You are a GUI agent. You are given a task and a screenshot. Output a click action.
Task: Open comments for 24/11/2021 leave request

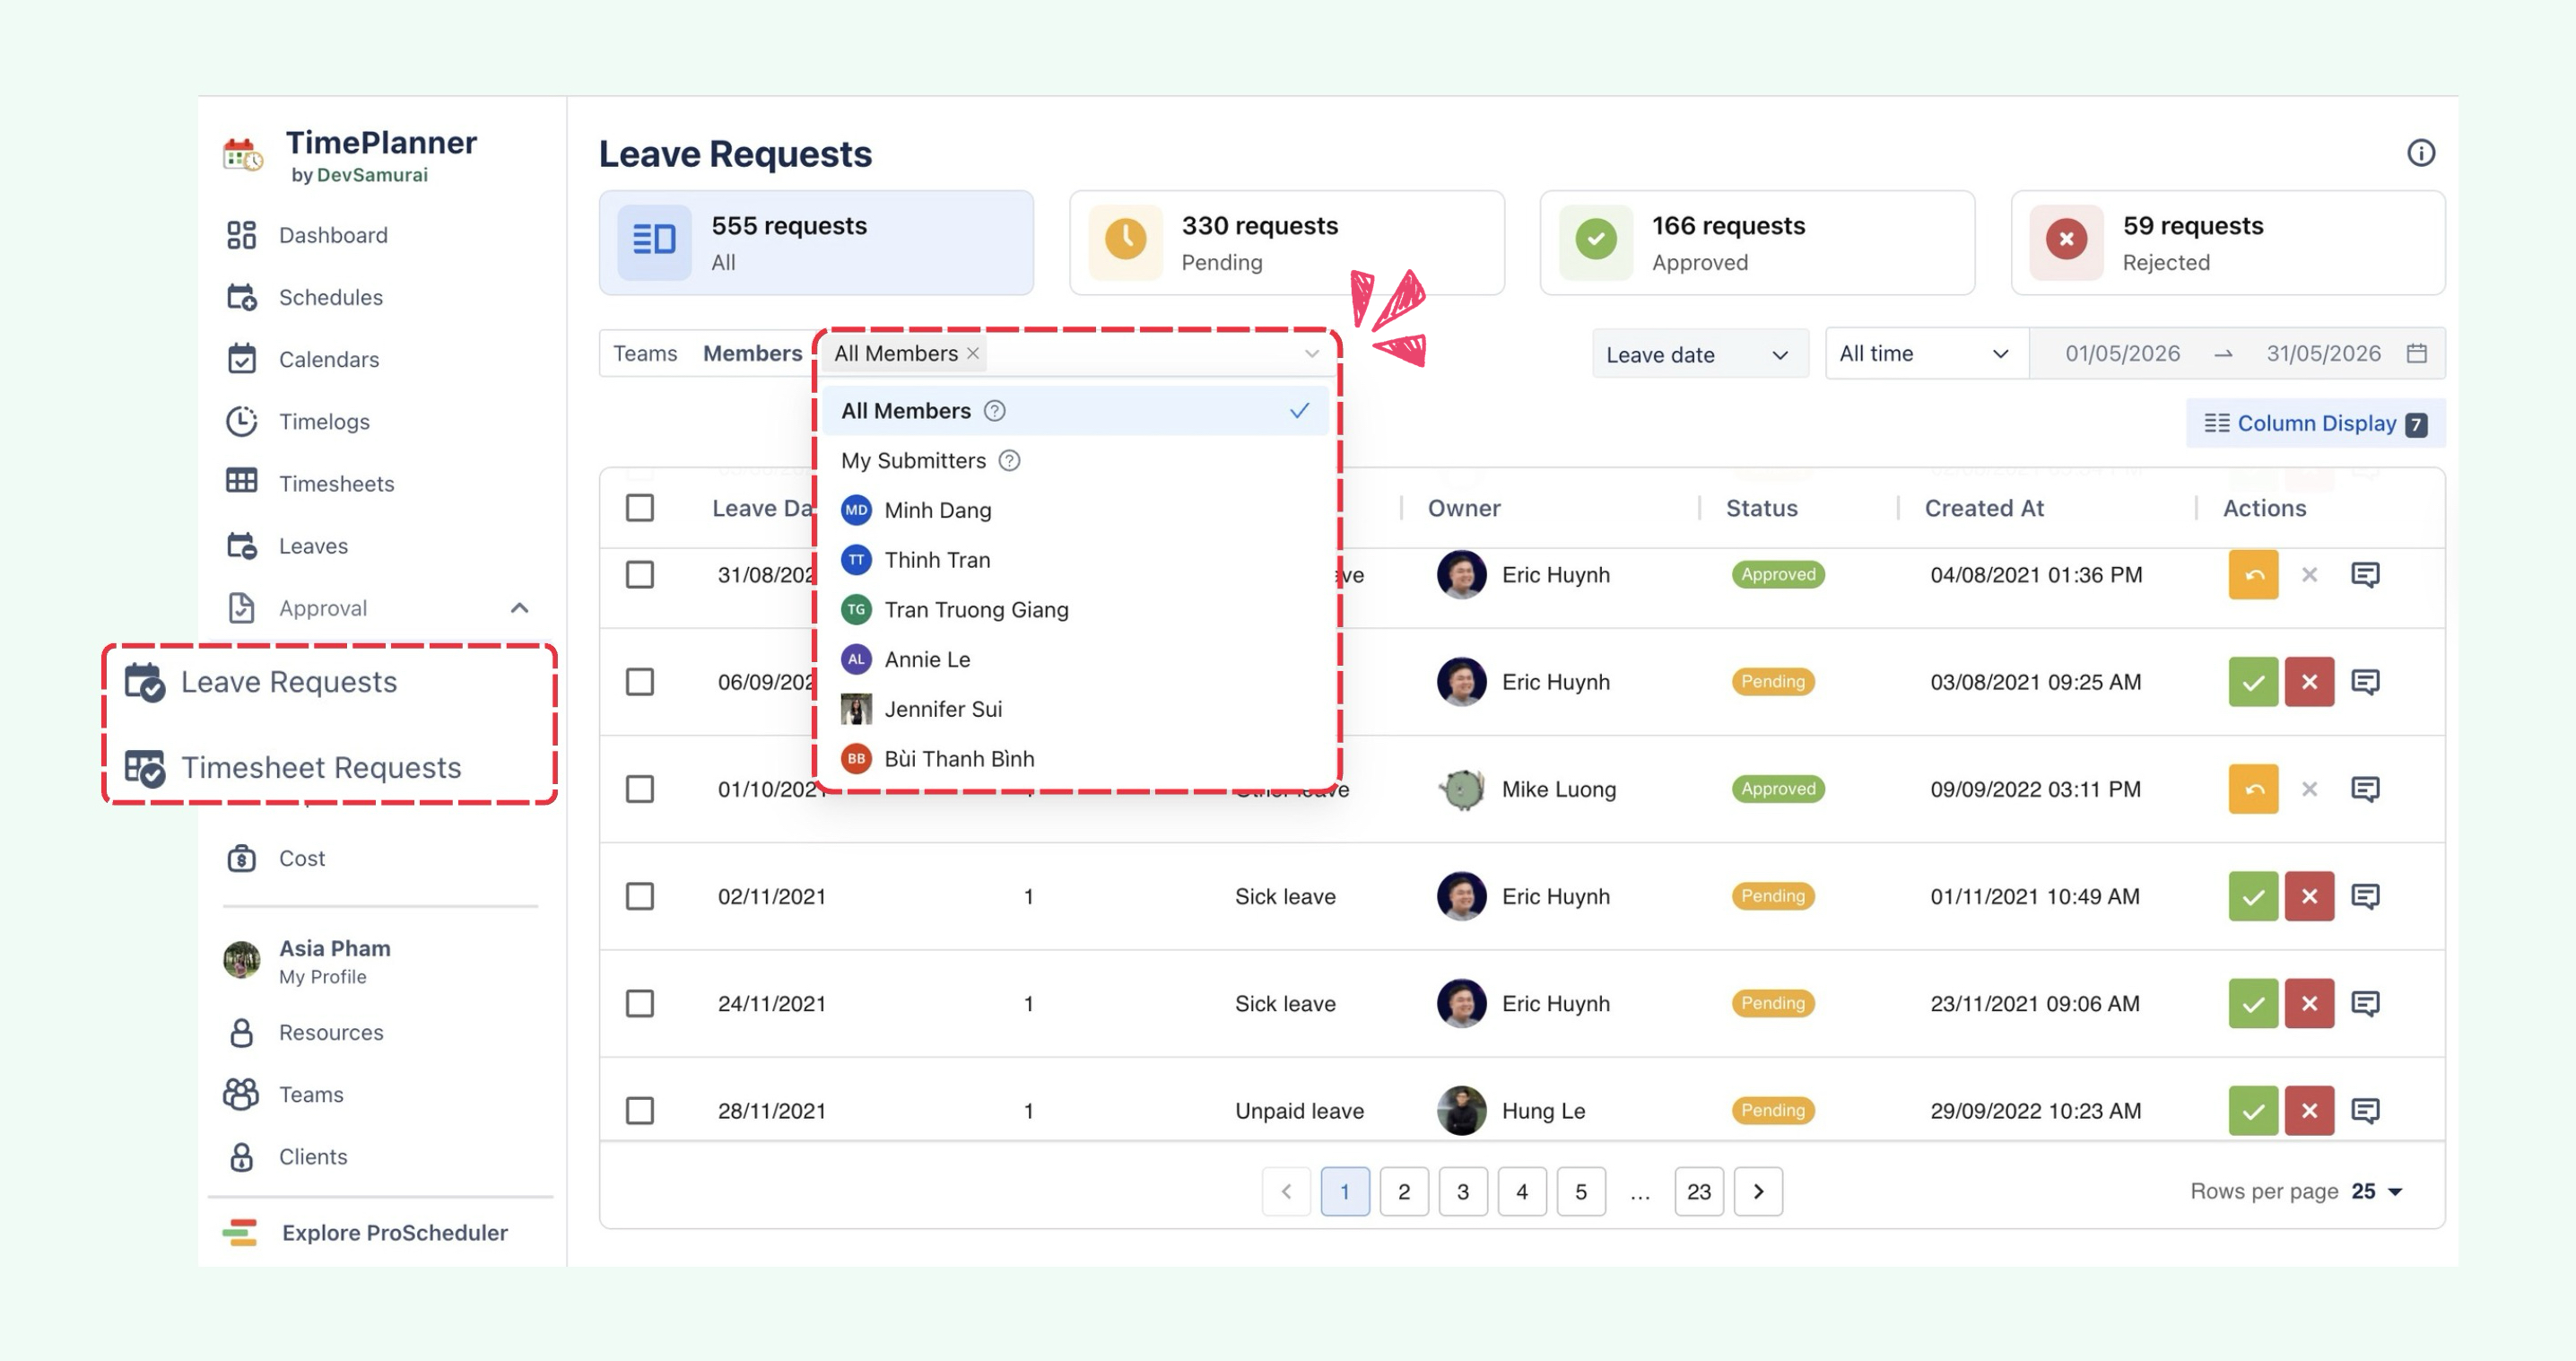coord(2365,1003)
